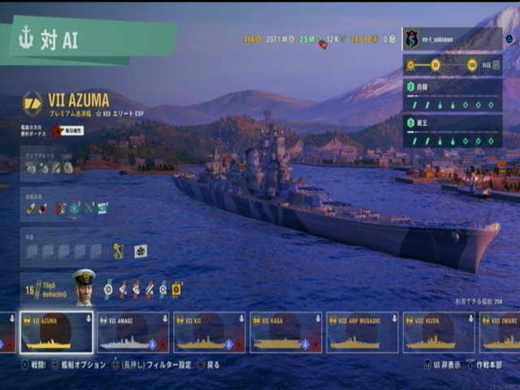Screen dimensions: 520x390
Task: Open the first circular commander skill icon
Action: (x=108, y=289)
